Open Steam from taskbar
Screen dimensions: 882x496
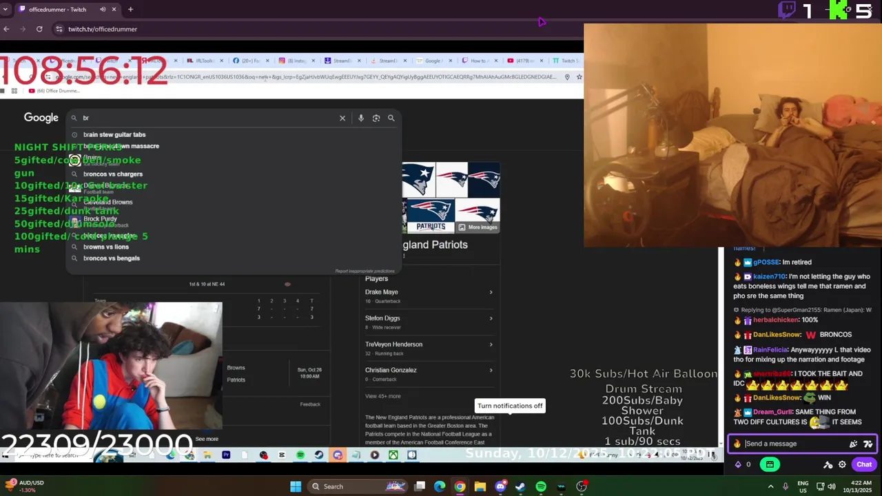pyautogui.click(x=520, y=486)
